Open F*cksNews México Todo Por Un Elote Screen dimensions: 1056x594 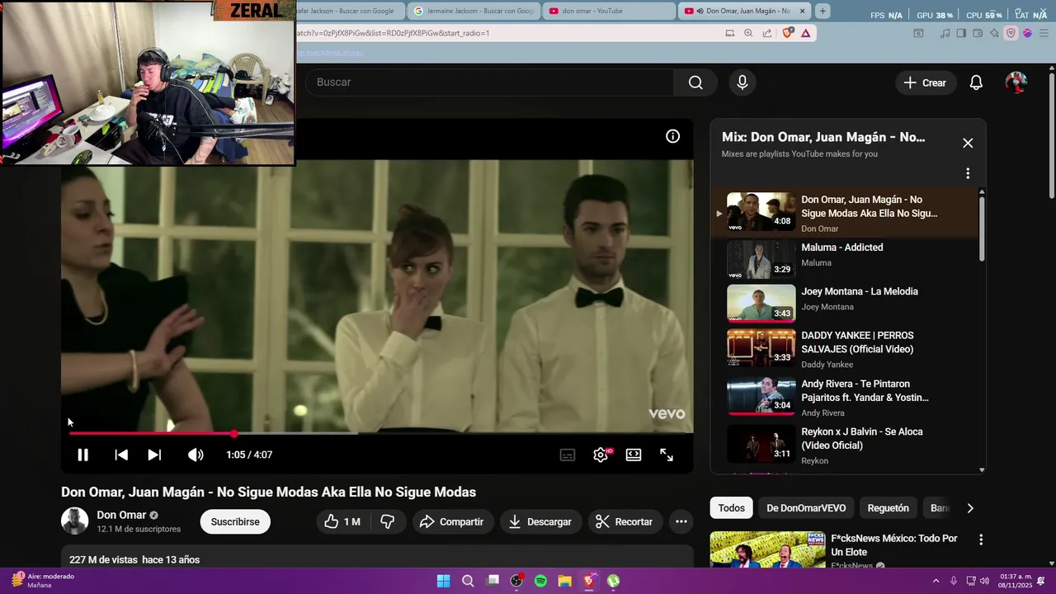pos(894,545)
